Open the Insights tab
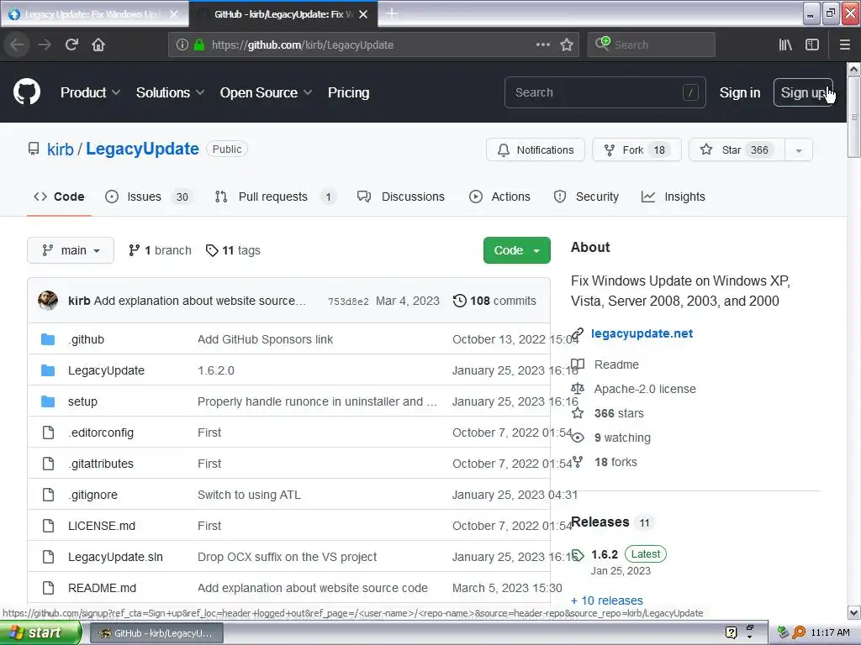The image size is (861, 645). coord(673,197)
